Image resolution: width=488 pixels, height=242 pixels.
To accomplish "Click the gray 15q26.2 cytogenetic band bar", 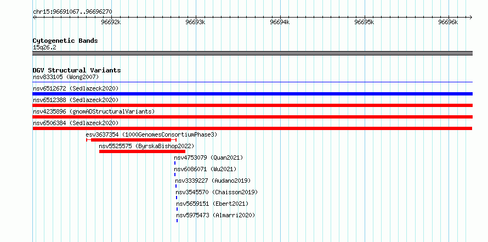I will click(252, 53).
